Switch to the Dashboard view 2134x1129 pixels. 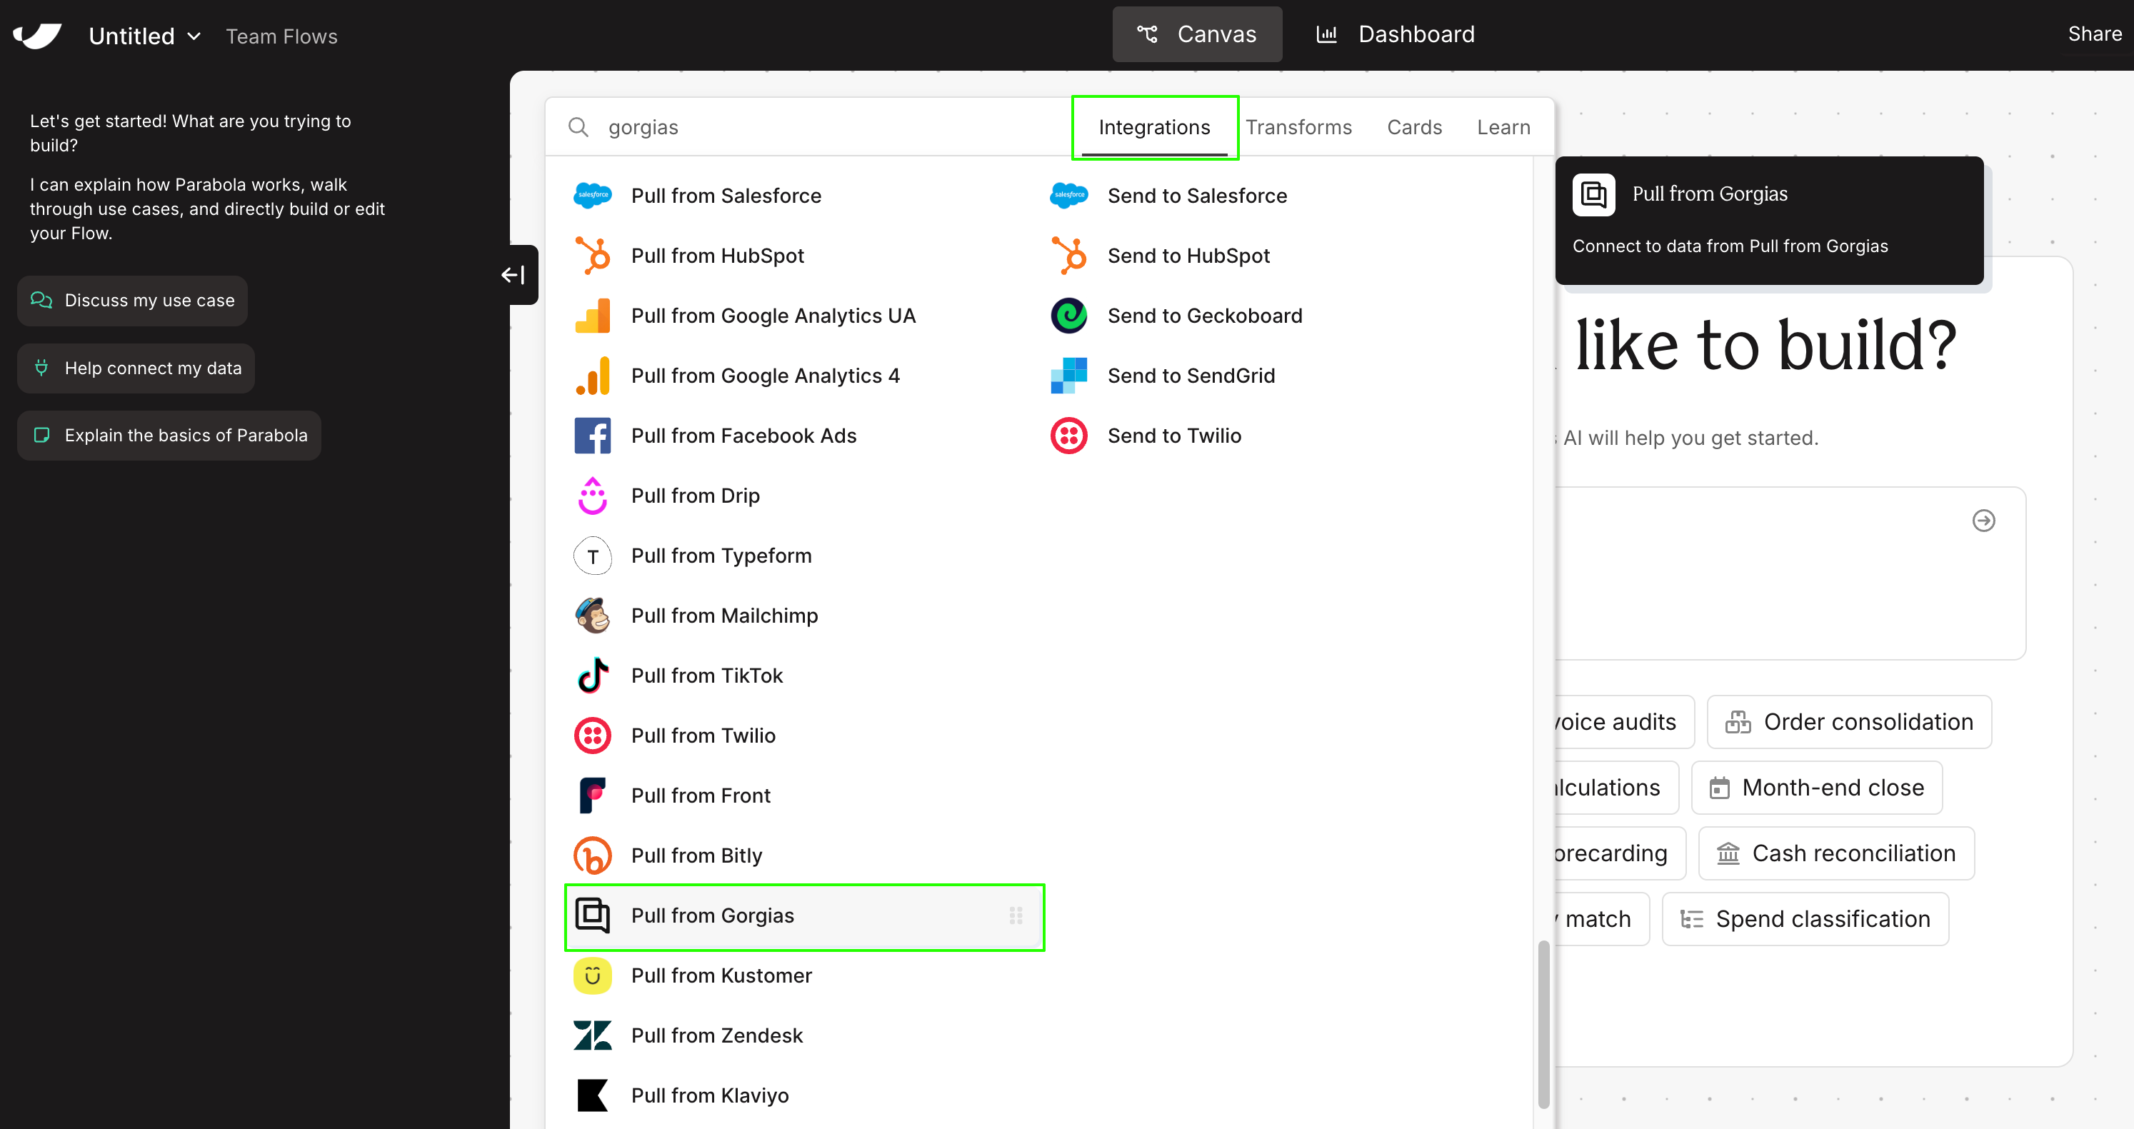[1396, 35]
